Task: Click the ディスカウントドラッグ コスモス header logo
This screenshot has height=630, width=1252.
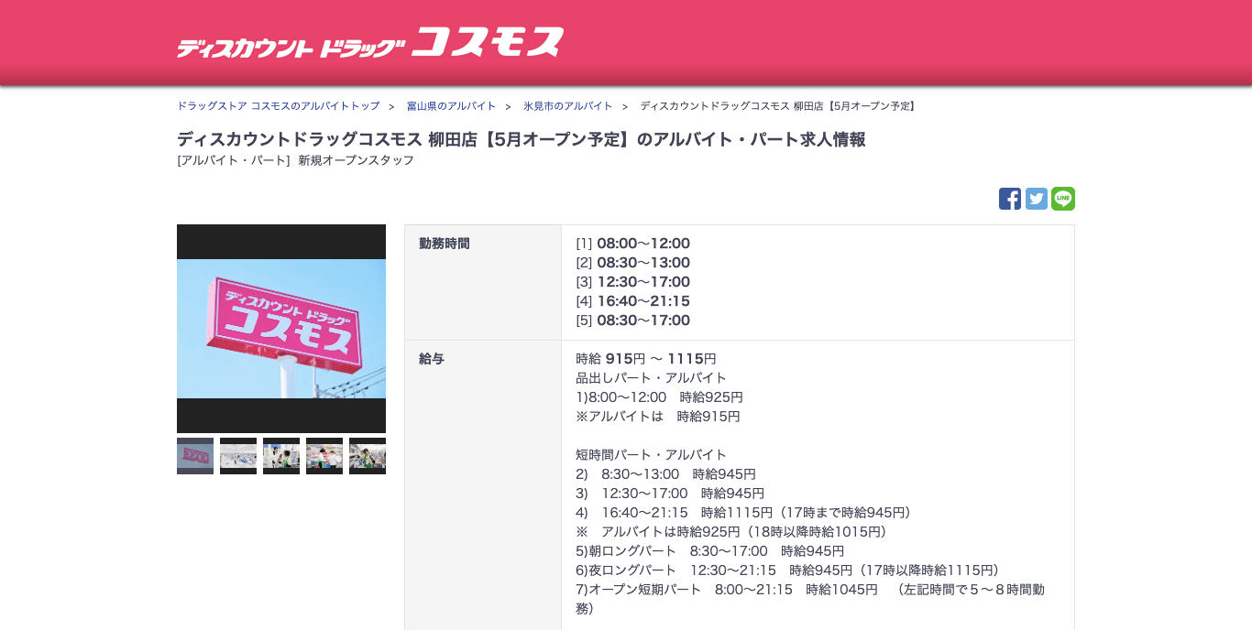Action: [369, 42]
